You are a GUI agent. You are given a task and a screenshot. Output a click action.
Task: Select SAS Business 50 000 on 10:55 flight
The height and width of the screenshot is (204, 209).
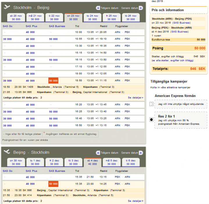coord(53,39)
